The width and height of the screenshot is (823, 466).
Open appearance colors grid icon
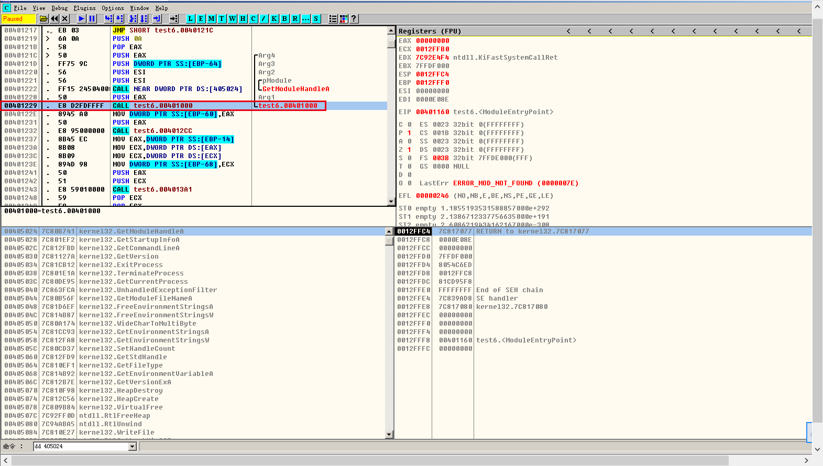point(344,19)
